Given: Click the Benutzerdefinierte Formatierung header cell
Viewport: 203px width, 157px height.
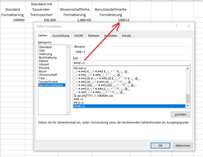Looking at the screenshot, I should [x=111, y=9].
